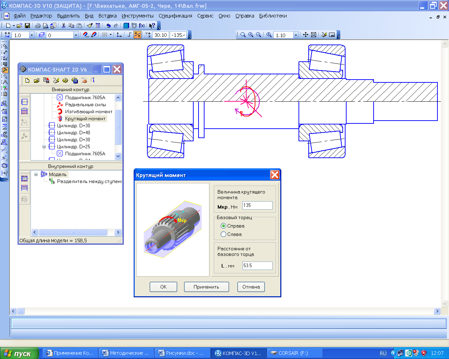The height and width of the screenshot is (359, 449).
Task: Click the inner contour horizontal scrollbar right arrow
Action: [118, 232]
